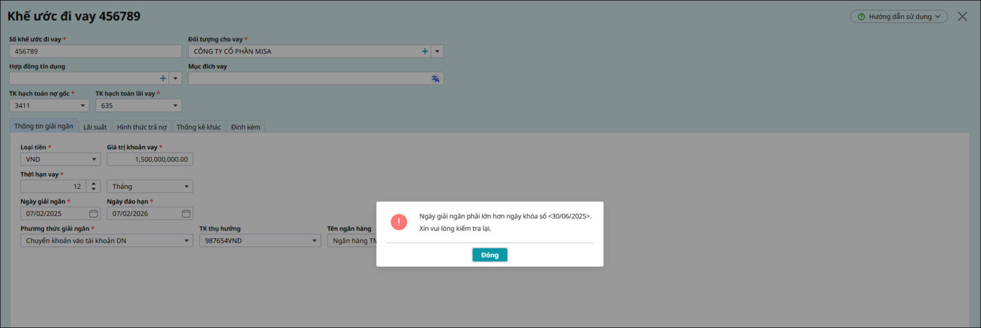The width and height of the screenshot is (981, 328).
Task: Click the Đóng button in warning dialog
Action: coord(489,255)
